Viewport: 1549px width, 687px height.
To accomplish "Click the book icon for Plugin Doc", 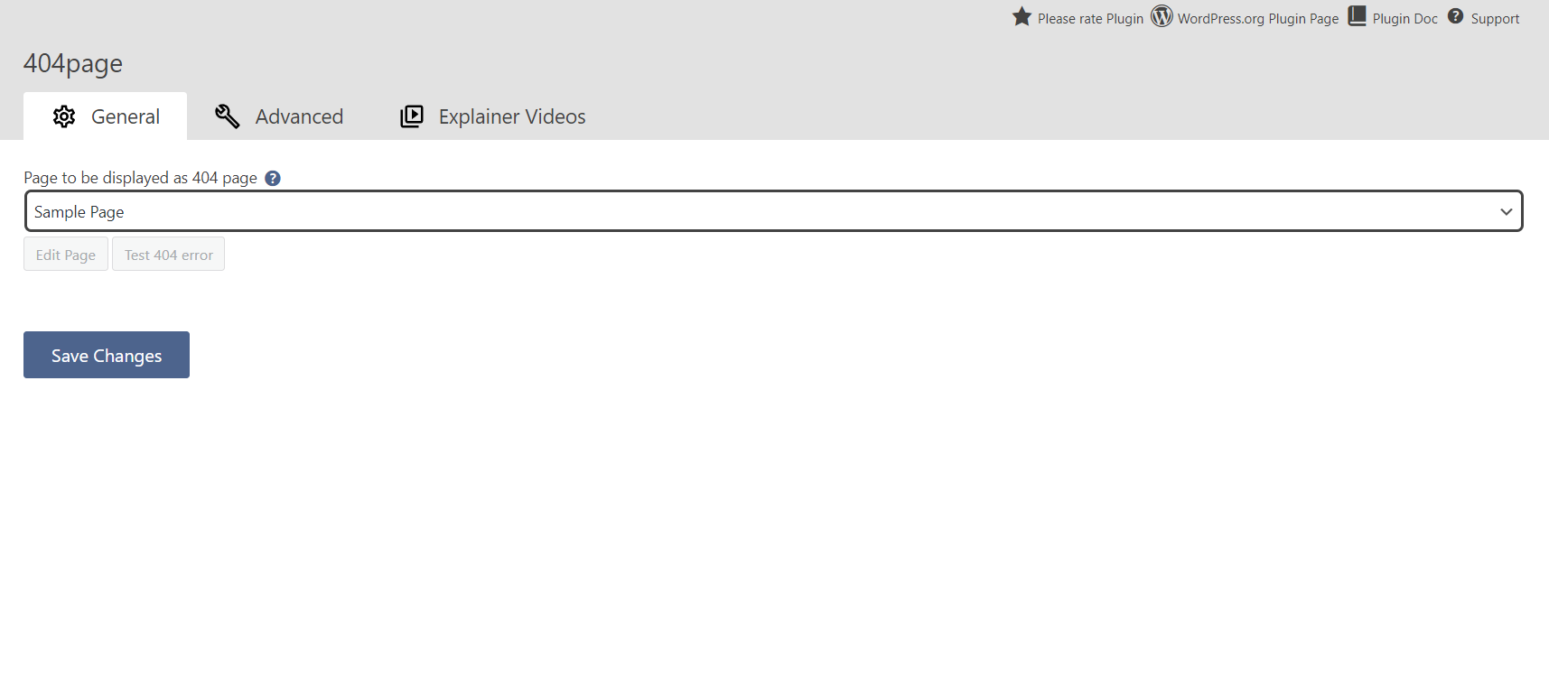I will 1358,16.
